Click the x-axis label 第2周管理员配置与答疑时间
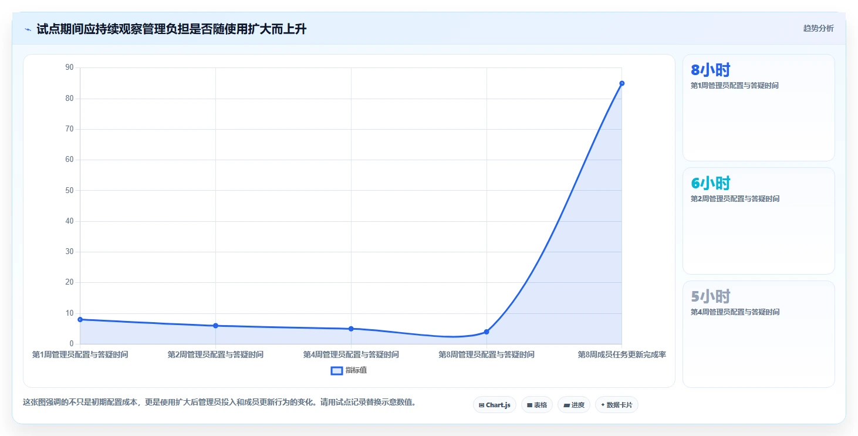Image resolution: width=858 pixels, height=436 pixels. [215, 354]
